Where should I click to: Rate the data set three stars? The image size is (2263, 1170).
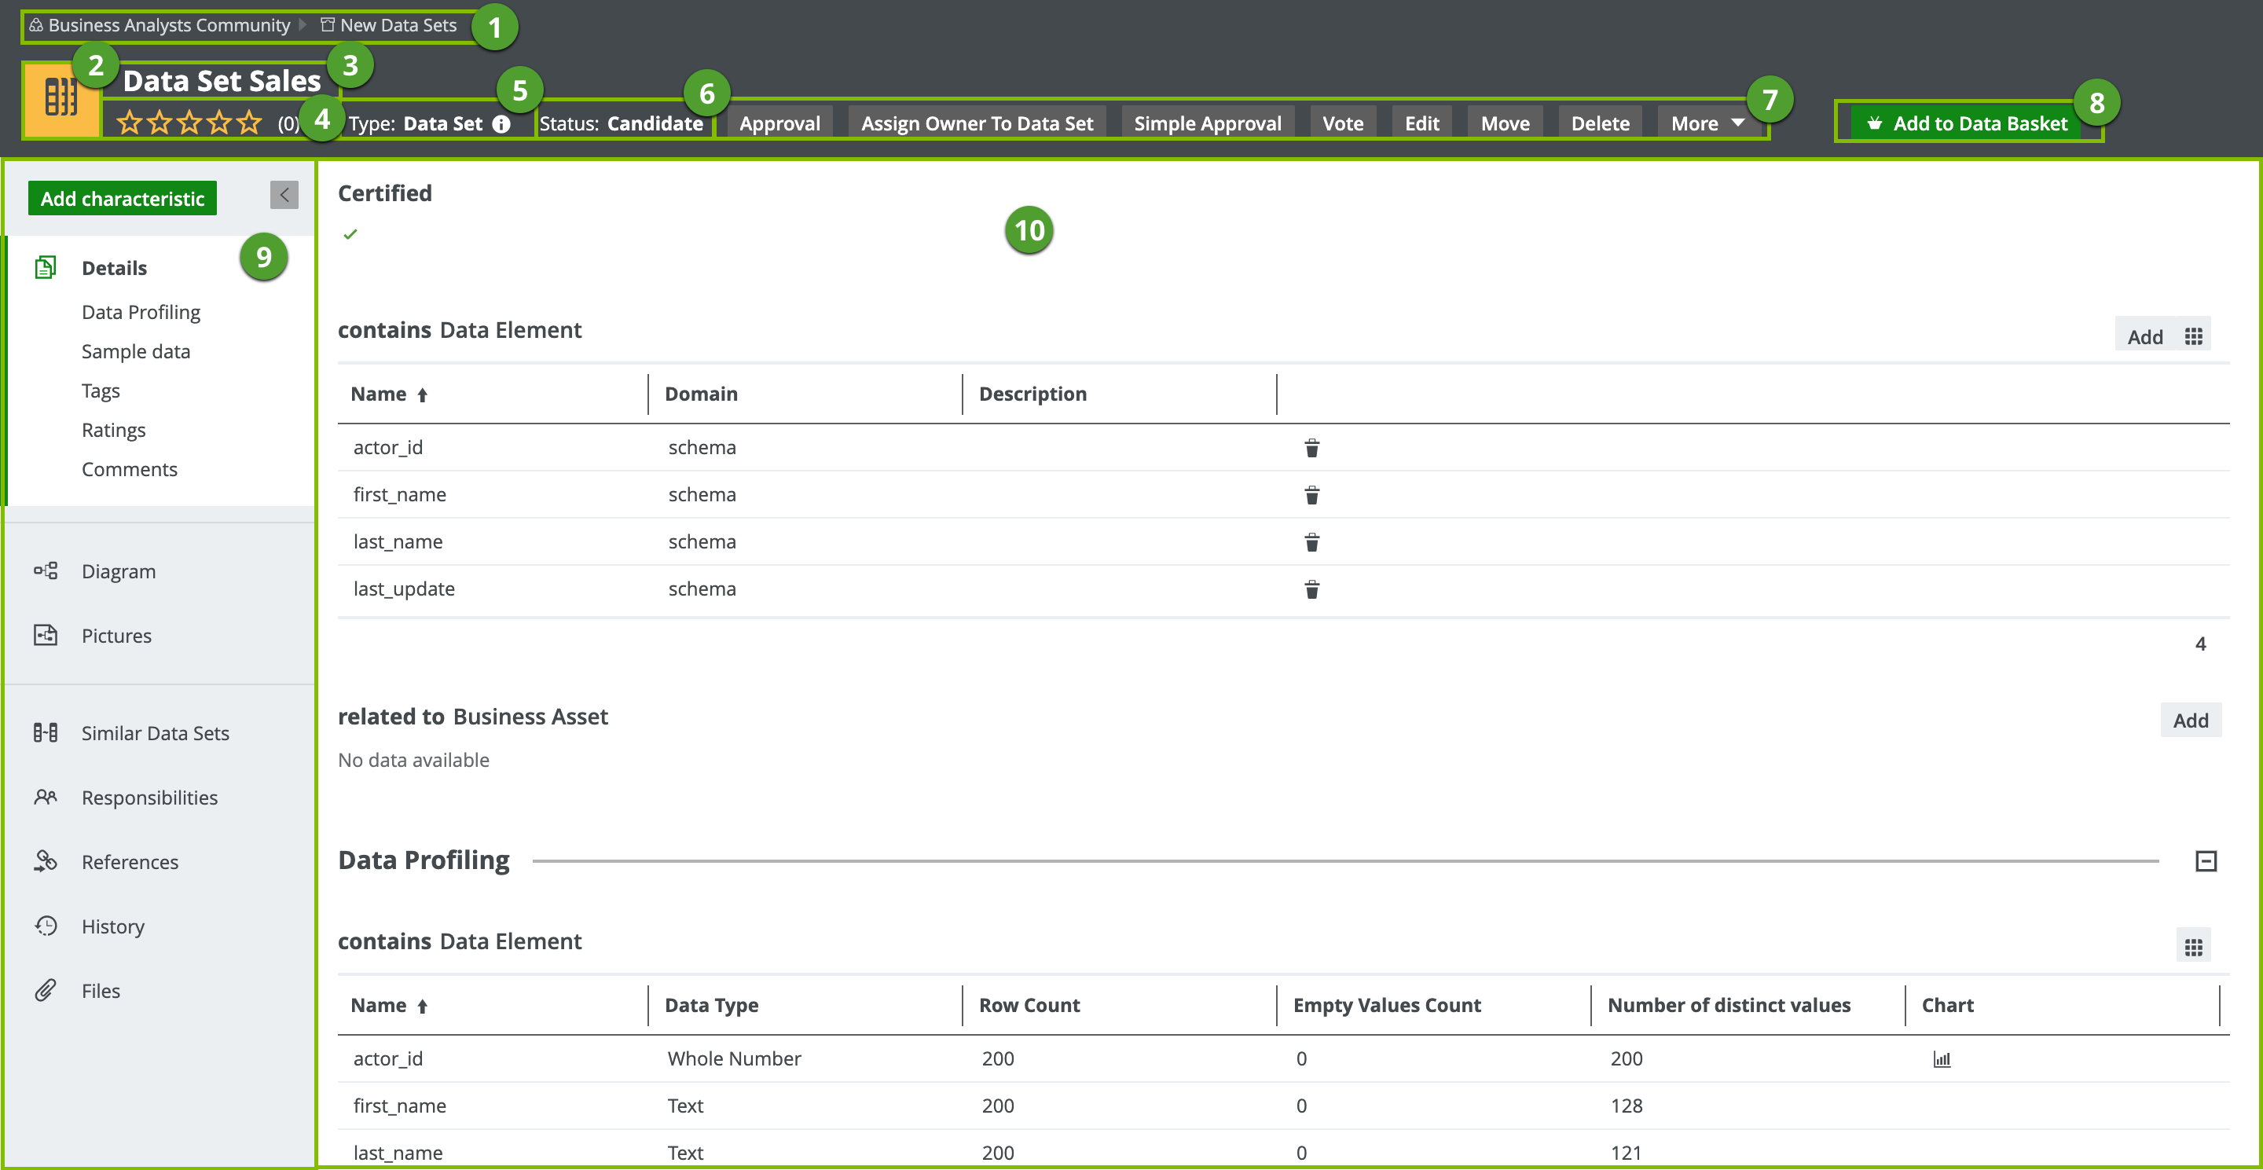[189, 122]
